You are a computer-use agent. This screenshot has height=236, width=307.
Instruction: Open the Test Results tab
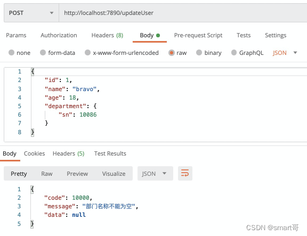[110, 153]
